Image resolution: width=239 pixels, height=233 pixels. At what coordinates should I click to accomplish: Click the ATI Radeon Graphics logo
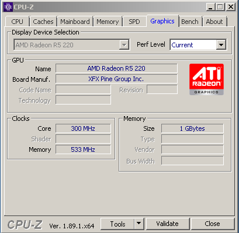click(x=206, y=79)
